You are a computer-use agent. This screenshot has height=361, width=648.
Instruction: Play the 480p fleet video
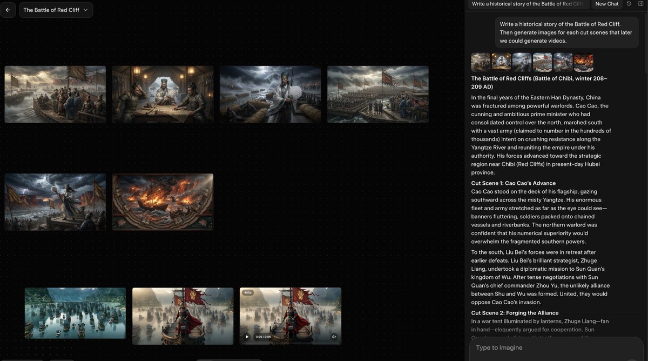[247, 337]
